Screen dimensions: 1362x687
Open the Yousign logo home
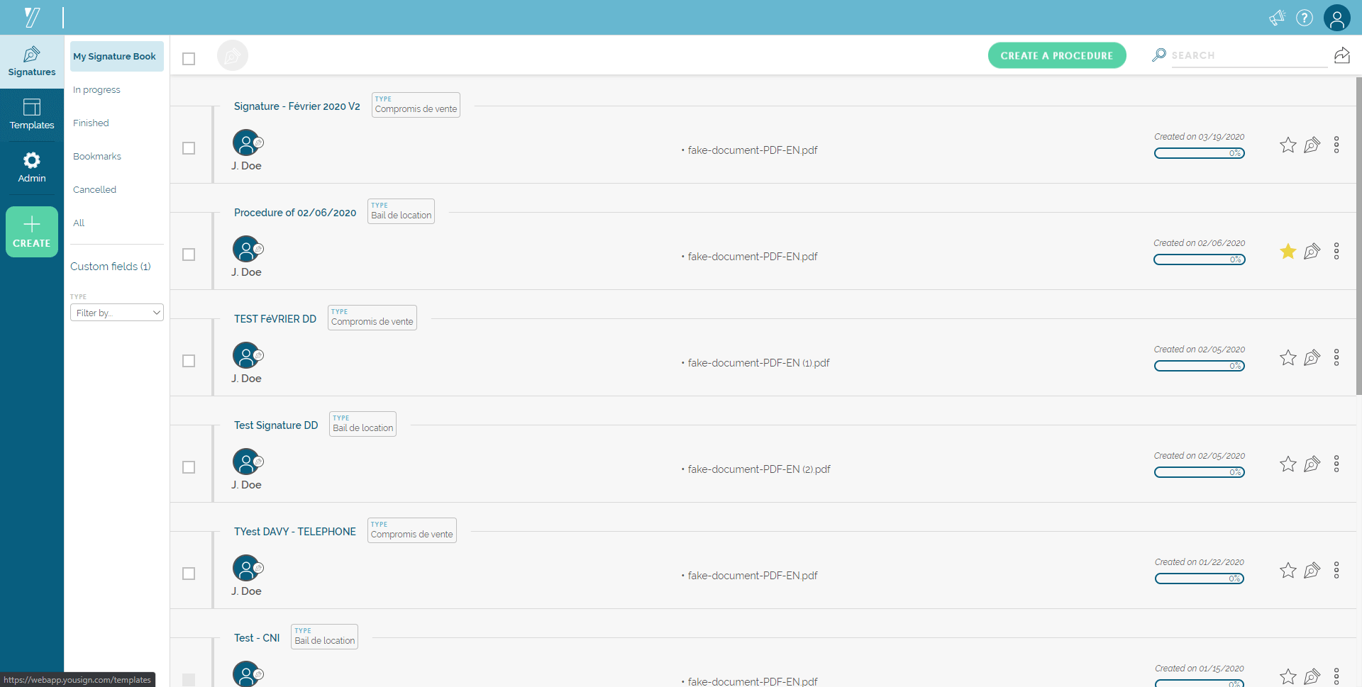coord(32,17)
